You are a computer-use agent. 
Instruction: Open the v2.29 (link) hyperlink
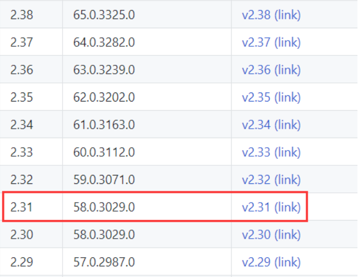click(271, 262)
